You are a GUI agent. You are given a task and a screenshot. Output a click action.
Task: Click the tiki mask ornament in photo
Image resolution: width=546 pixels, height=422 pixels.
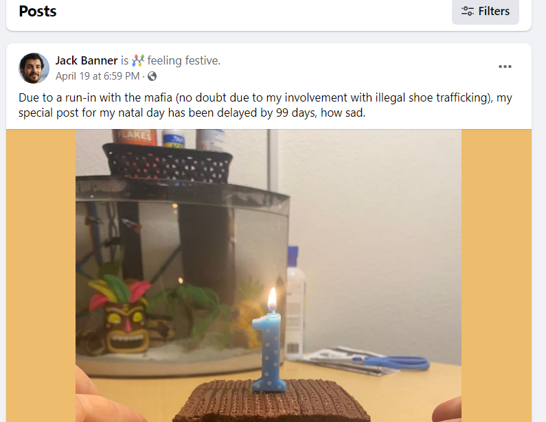[x=121, y=313]
